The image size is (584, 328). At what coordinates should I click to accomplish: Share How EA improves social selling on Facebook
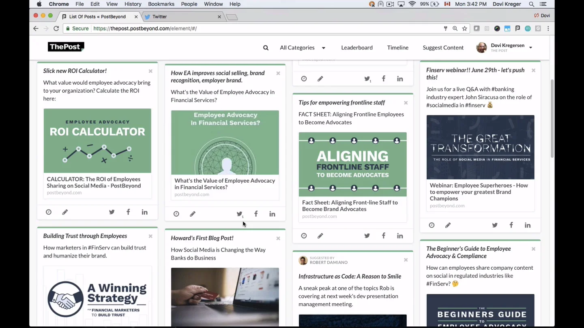click(x=256, y=214)
